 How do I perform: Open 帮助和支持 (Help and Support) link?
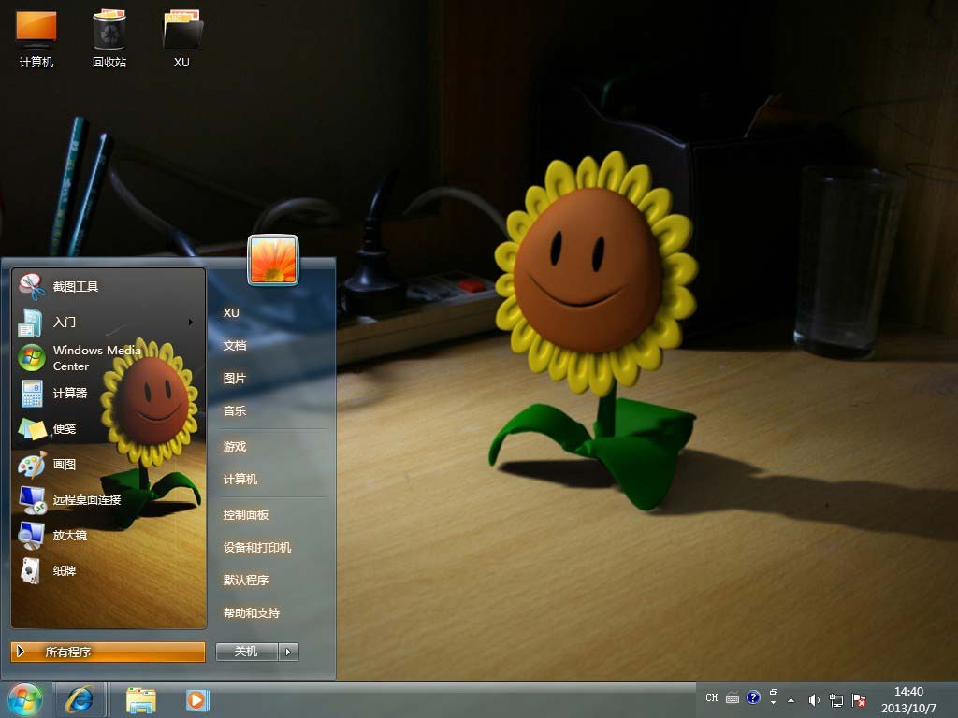click(252, 613)
